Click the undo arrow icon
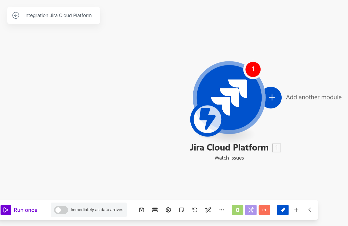The width and height of the screenshot is (348, 226). (x=195, y=210)
